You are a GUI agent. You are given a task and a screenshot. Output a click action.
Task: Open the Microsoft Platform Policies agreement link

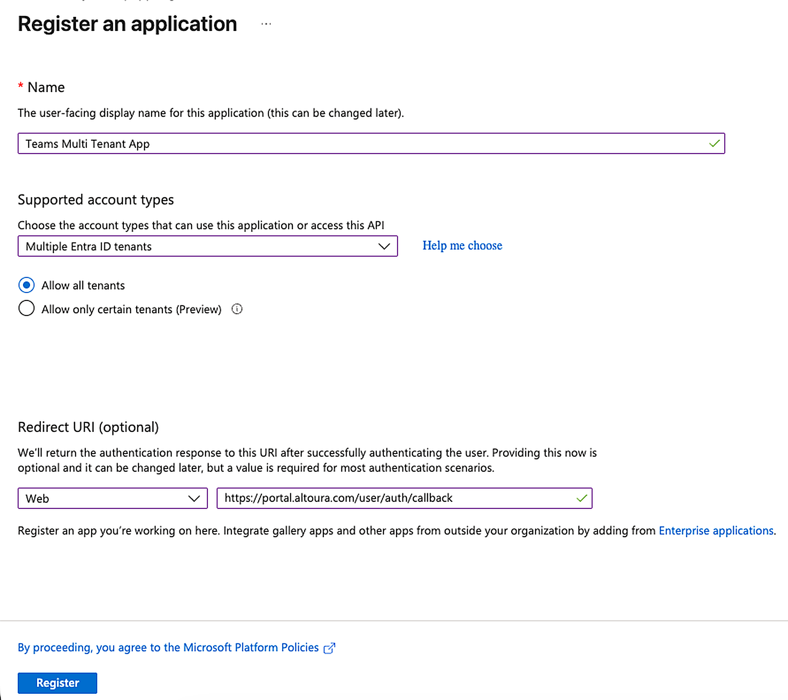click(168, 647)
